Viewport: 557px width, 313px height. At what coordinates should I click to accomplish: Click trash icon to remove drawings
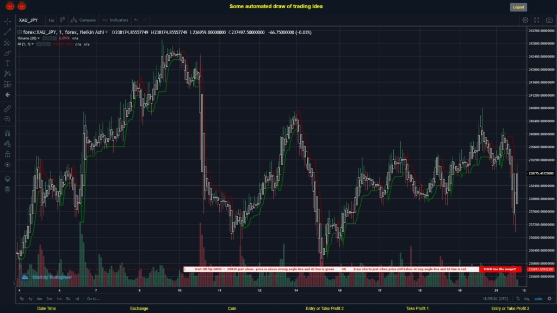click(8, 189)
